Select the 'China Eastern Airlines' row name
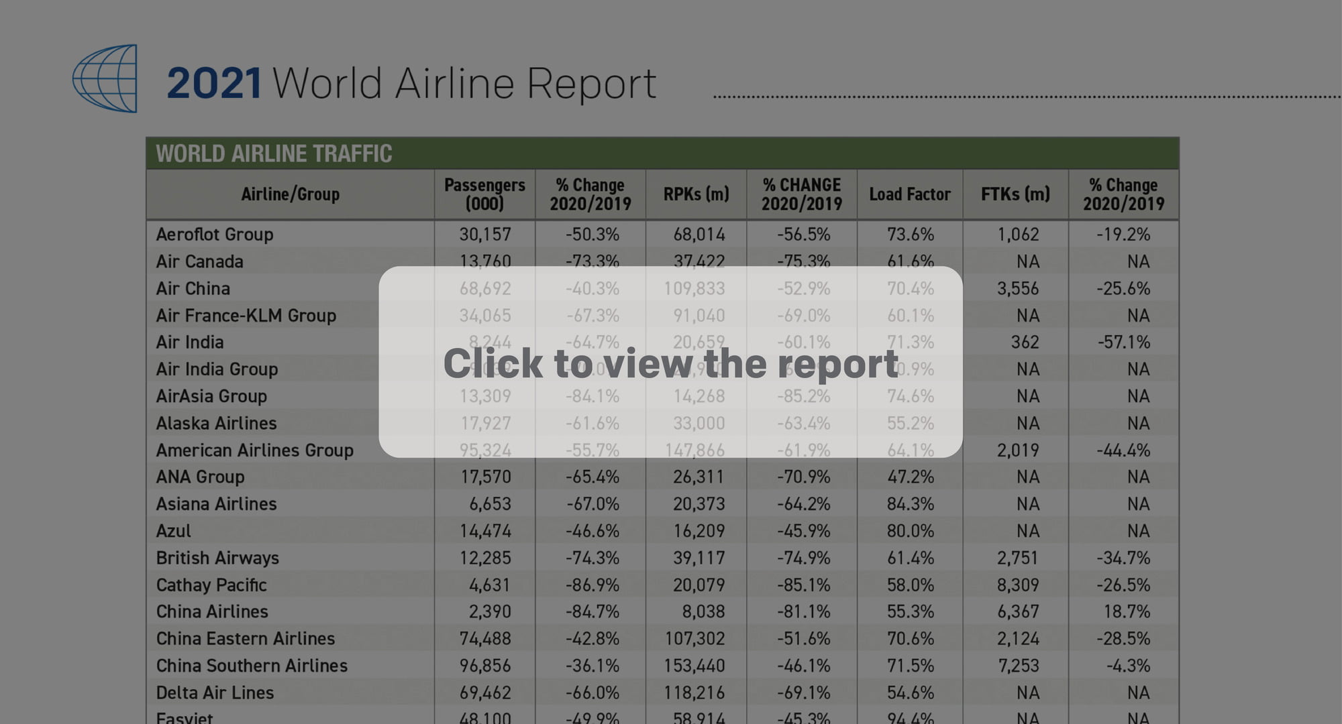This screenshot has width=1342, height=724. coord(246,638)
